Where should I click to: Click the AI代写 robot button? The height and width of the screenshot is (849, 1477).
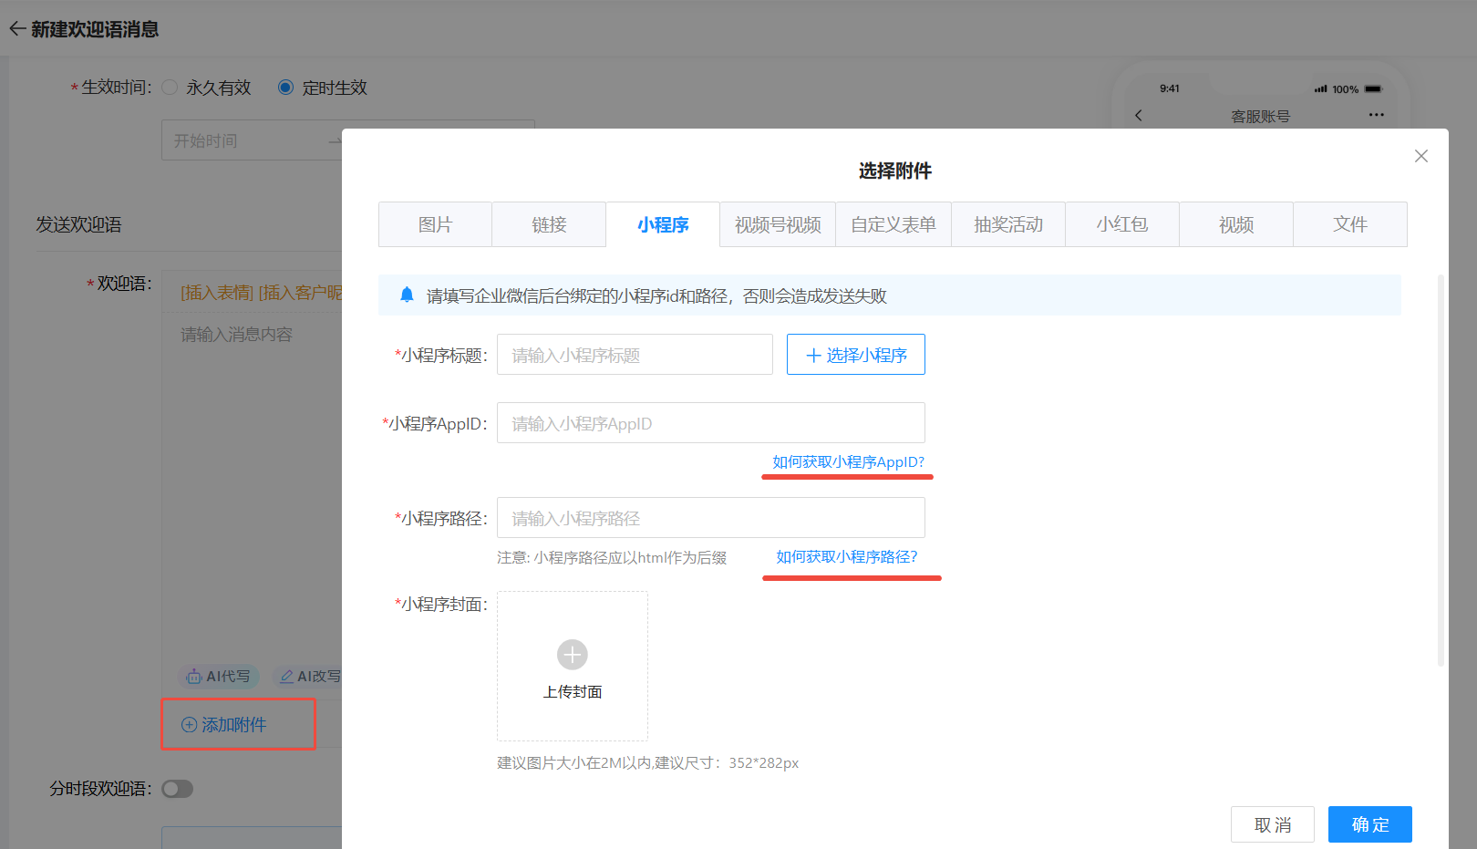pyautogui.click(x=218, y=676)
